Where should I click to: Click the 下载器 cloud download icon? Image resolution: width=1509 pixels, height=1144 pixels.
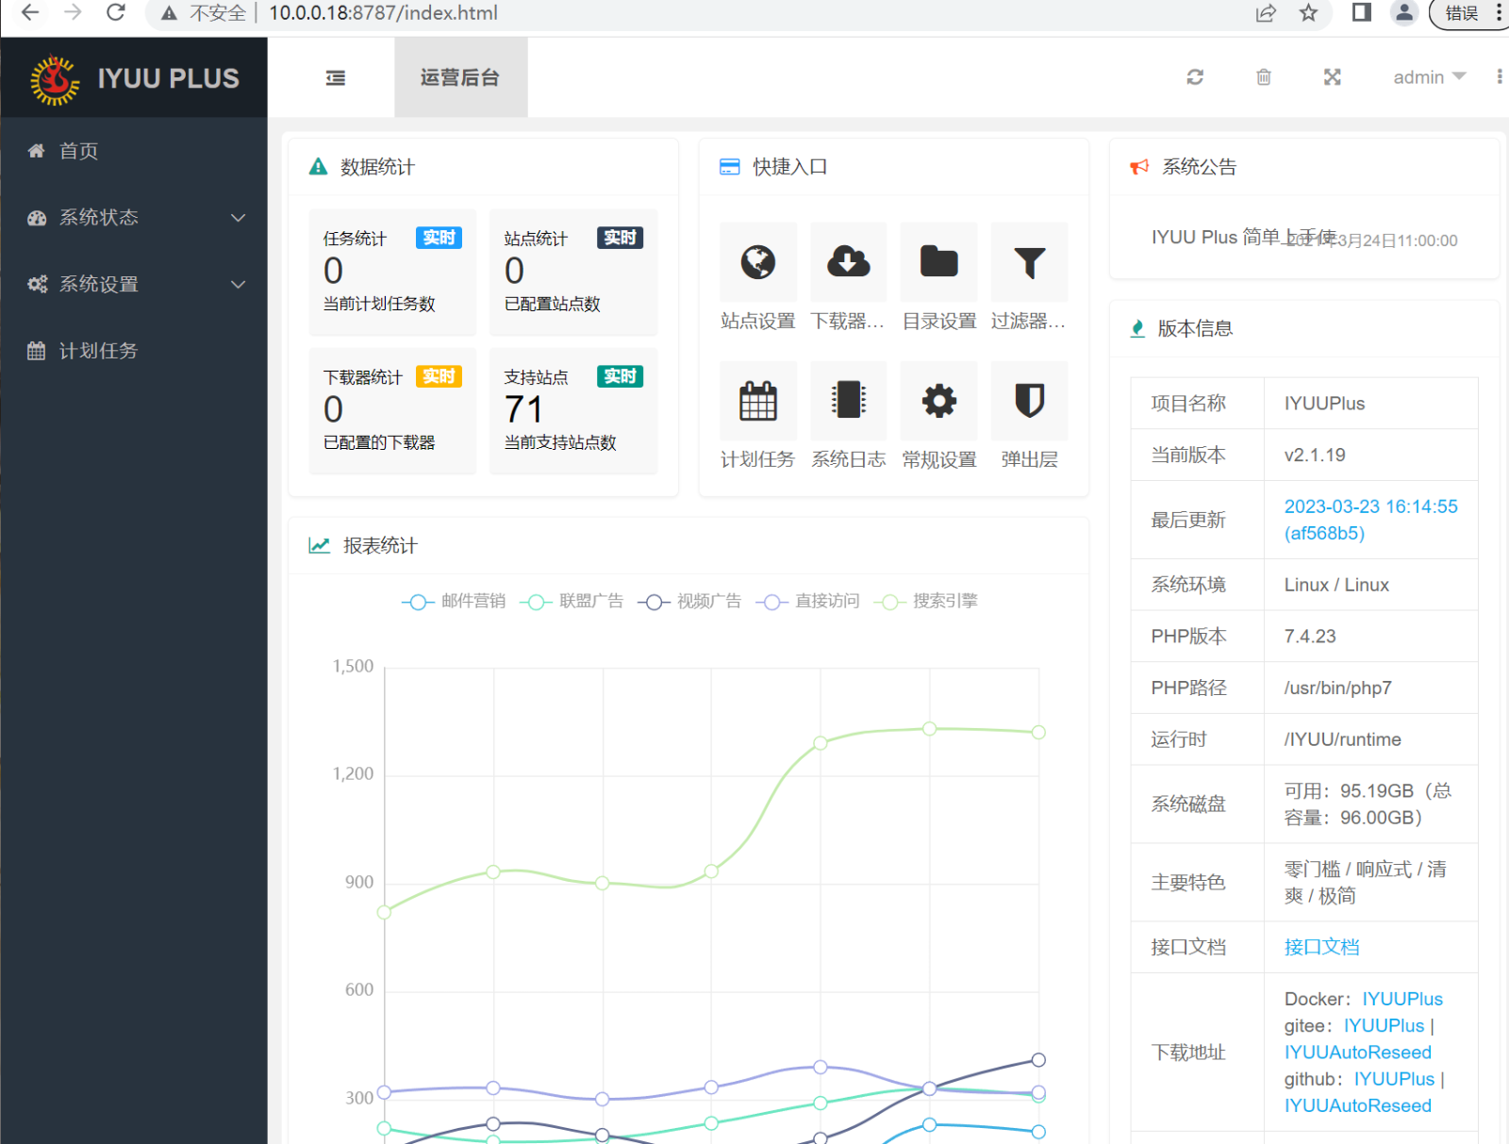(848, 262)
